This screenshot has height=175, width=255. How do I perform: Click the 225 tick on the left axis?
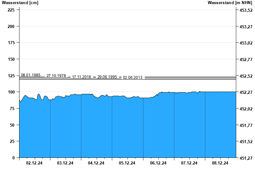pos(11,10)
